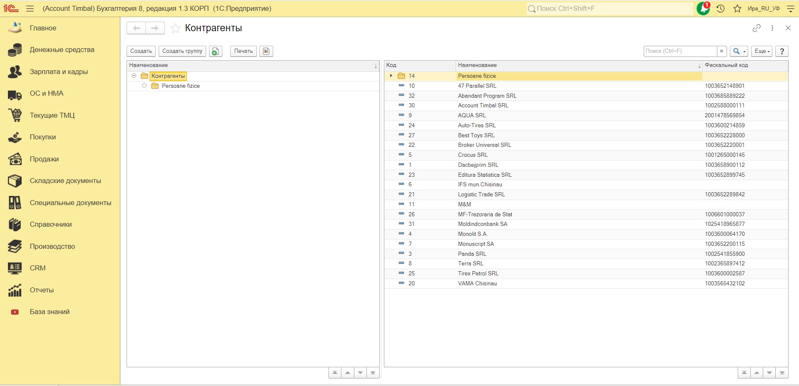
Task: Open form options three-dot menu
Action: tap(772, 28)
